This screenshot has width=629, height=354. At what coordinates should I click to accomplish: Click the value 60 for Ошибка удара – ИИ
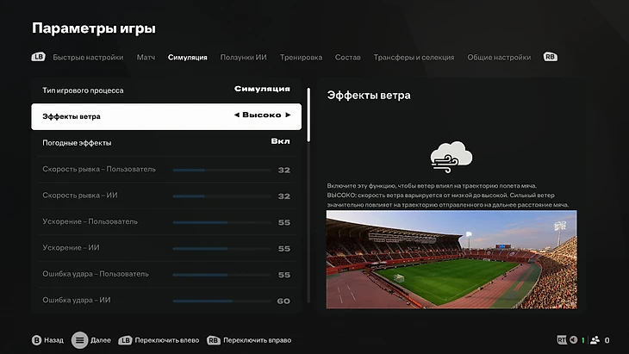point(283,301)
